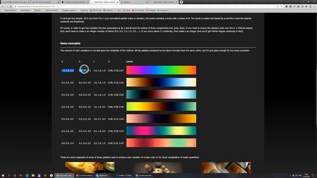Click the browser forward arrow
This screenshot has width=317, height=178.
click(6, 6)
